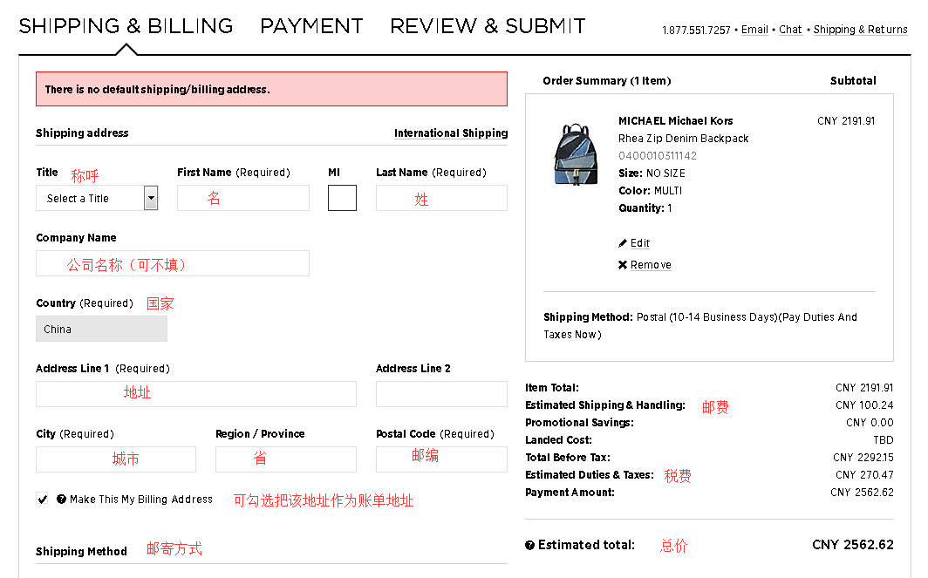Click the Promotional Savings CNY 0.00 value

point(870,423)
